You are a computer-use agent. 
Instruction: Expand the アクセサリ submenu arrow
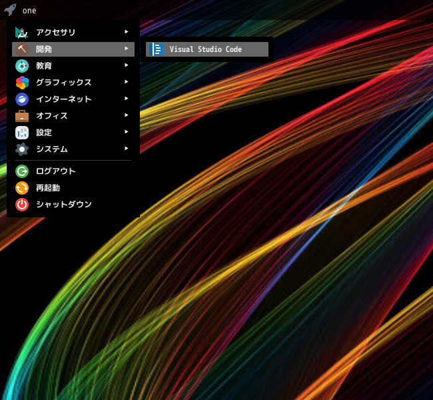tap(126, 32)
